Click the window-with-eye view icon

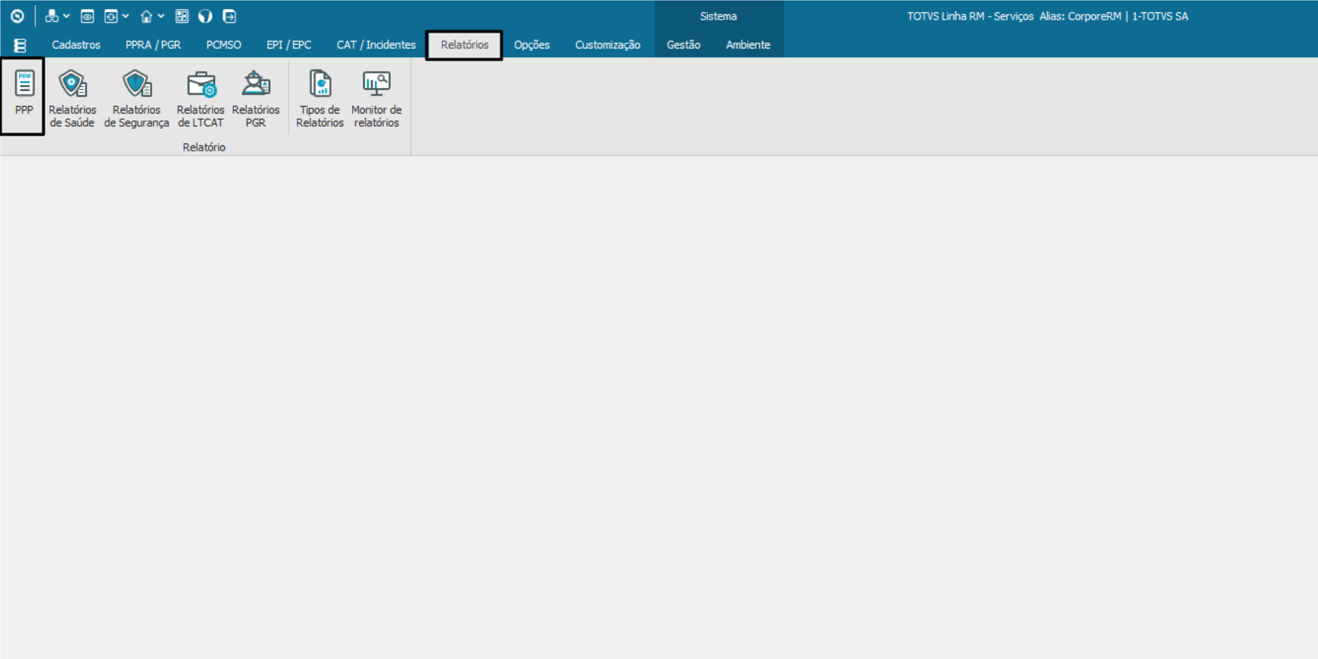pyautogui.click(x=87, y=16)
